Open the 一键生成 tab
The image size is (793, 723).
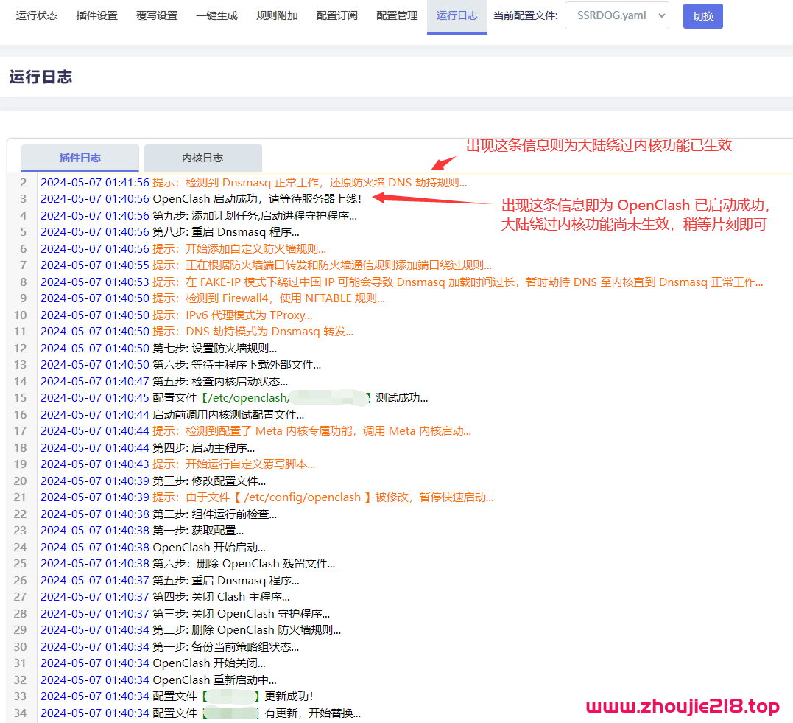coord(216,15)
